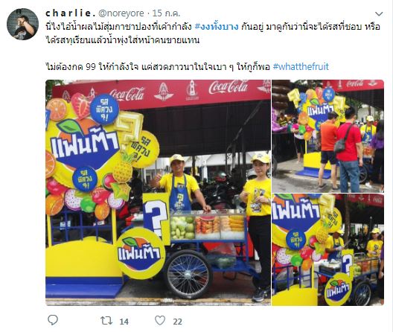Click the #whatthefruit hashtag

coord(301,67)
